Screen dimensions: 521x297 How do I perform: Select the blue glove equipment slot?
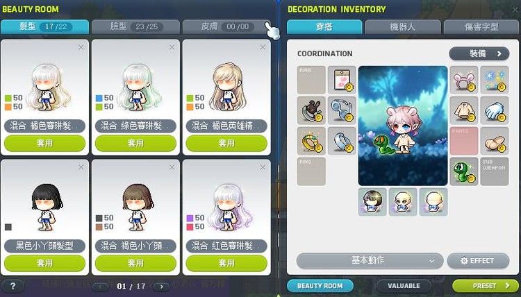(x=495, y=110)
